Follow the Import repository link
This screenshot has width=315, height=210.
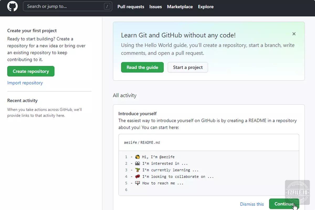click(25, 83)
